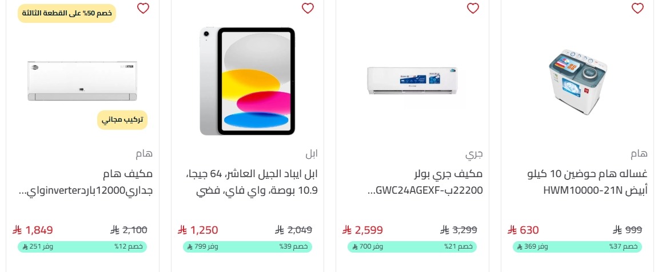This screenshot has height=272, width=658.
Task: Save Ham inverter air conditioner to favorites
Action: coord(143,9)
